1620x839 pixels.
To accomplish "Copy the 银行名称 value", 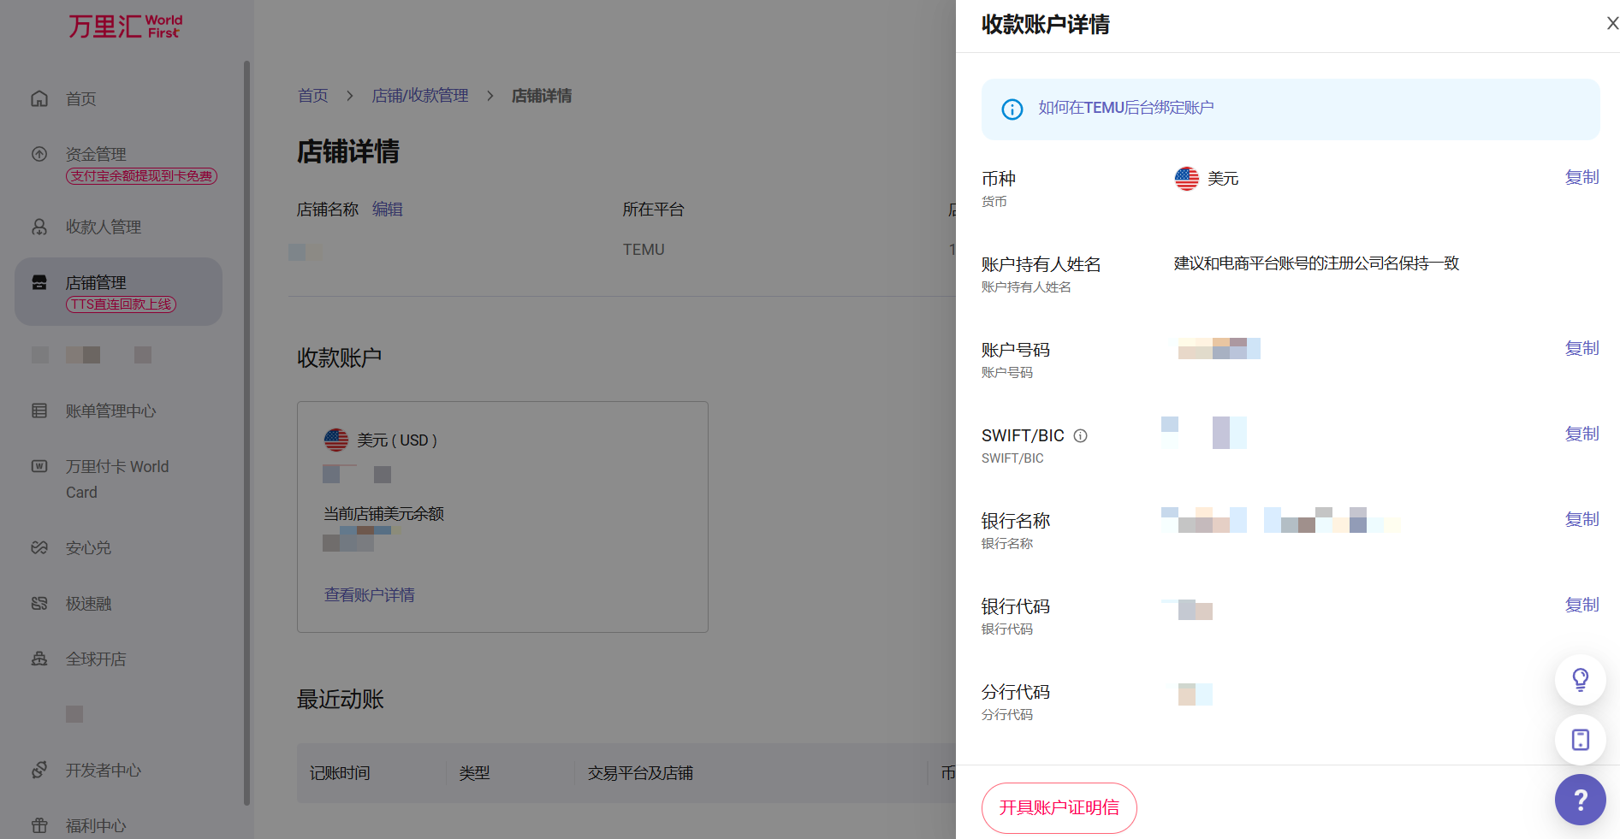I will coord(1581,519).
